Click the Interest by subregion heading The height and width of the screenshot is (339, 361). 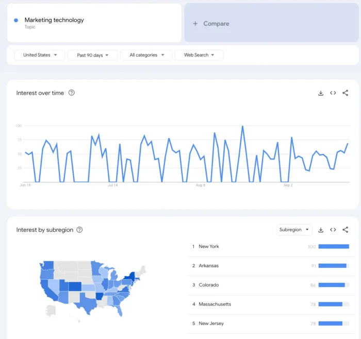click(x=45, y=230)
